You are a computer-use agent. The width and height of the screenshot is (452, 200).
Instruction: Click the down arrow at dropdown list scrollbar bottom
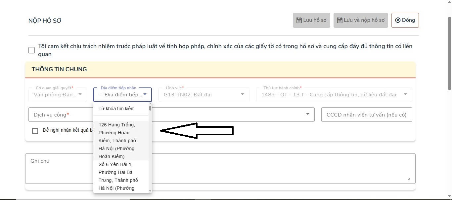pyautogui.click(x=150, y=191)
